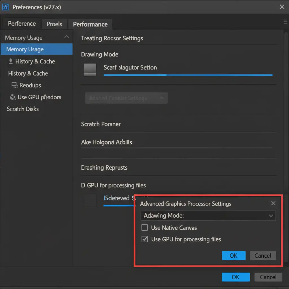
Task: Click the panel menu icon at top right
Action: coord(285,22)
